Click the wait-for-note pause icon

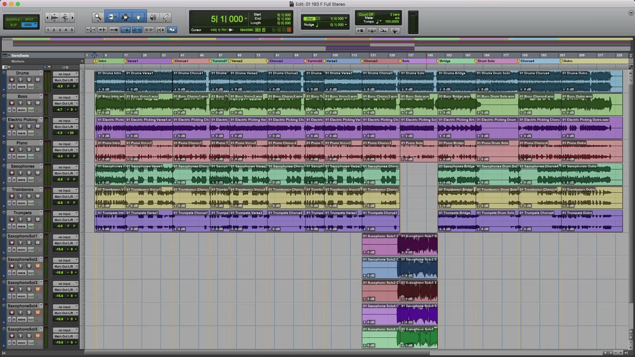[x=360, y=31]
